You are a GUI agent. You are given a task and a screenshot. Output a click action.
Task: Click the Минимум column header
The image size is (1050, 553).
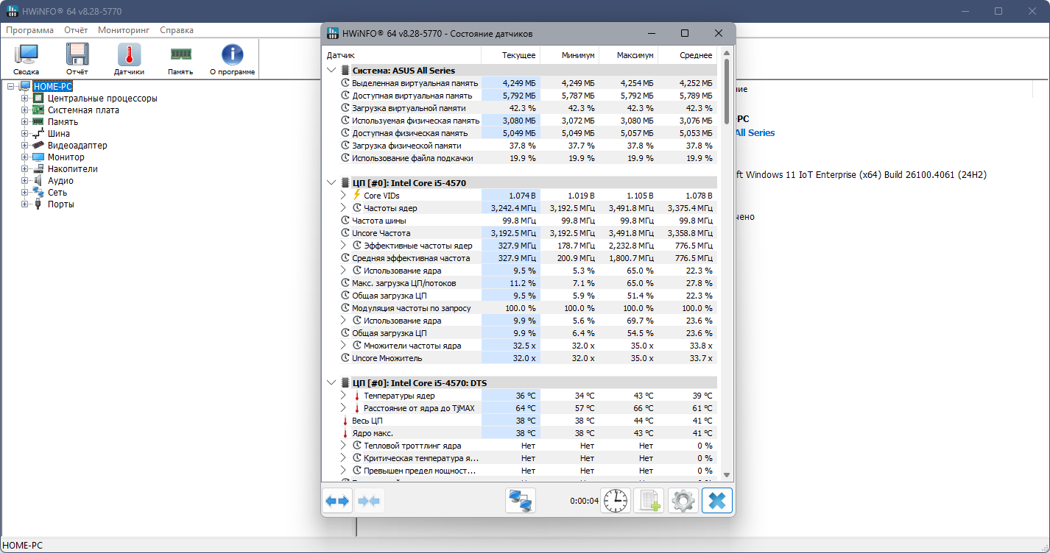coord(569,55)
